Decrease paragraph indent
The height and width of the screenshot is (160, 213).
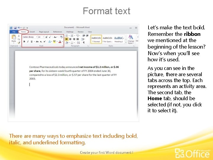point(84,36)
